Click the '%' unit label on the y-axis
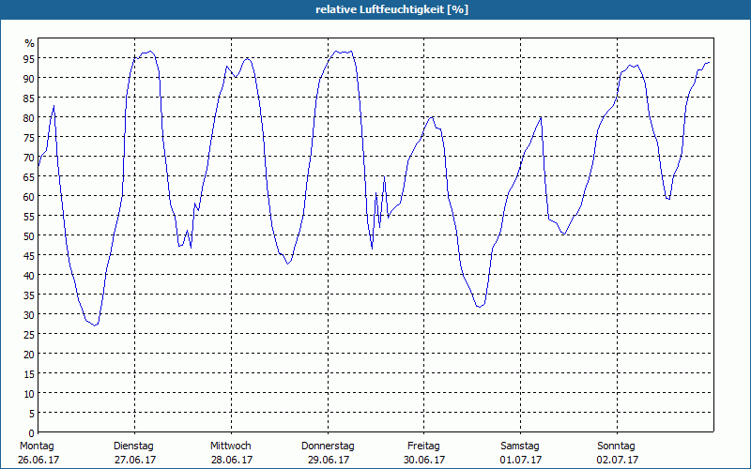 30,43
